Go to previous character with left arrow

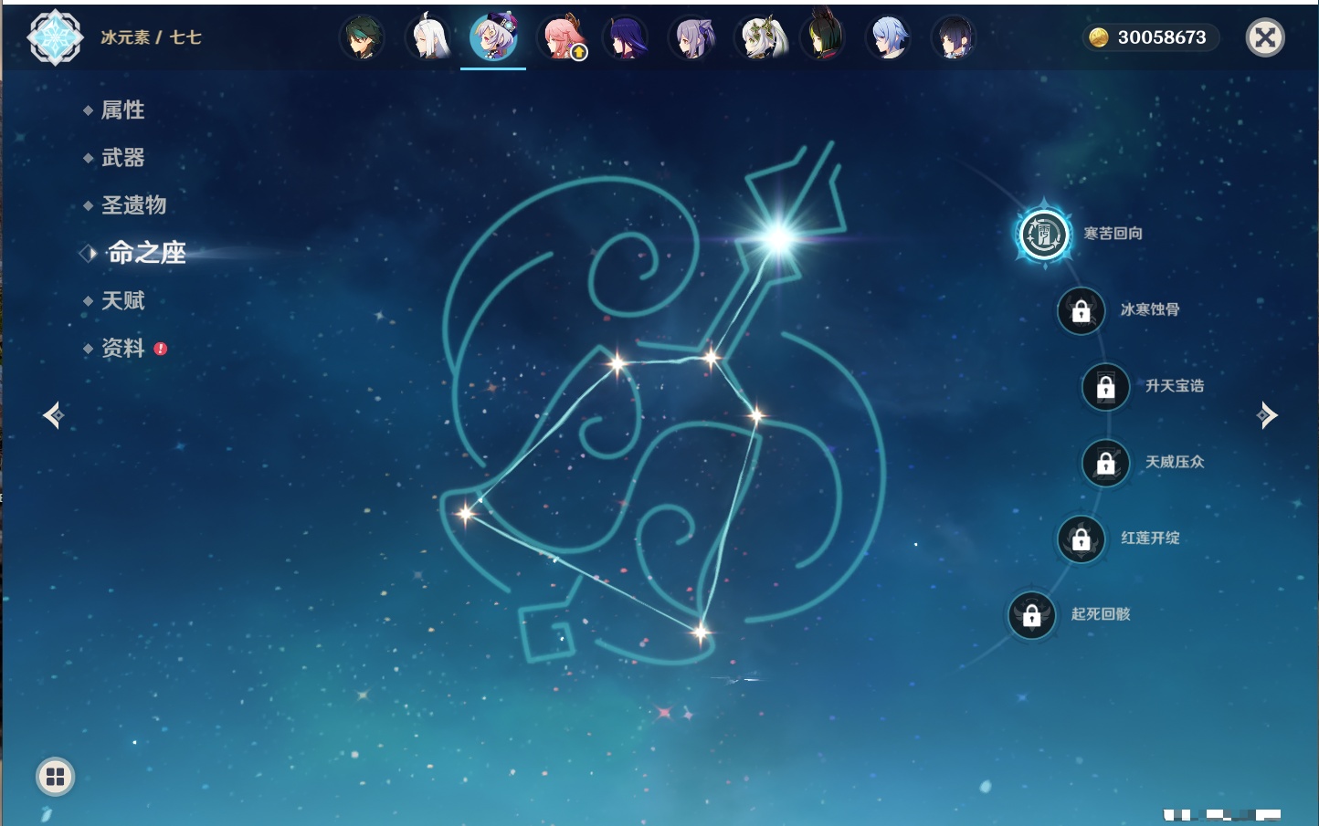coord(53,415)
